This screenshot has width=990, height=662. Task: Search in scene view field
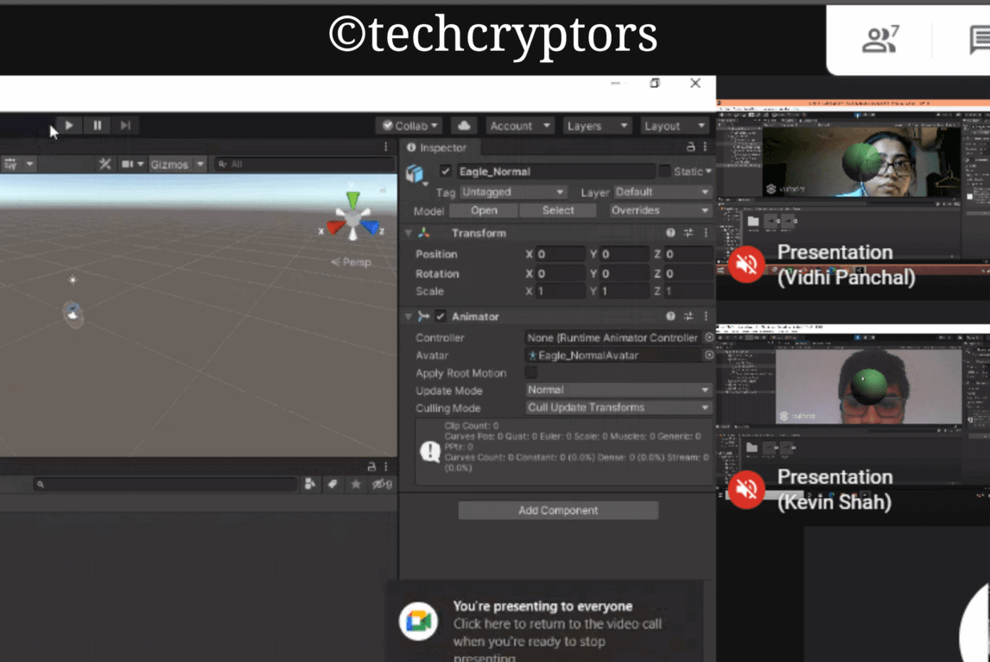(x=304, y=164)
